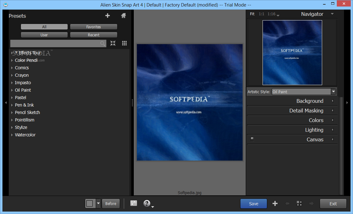353x214 pixels.
Task: Open the preview split dropdown arrow
Action: point(98,203)
